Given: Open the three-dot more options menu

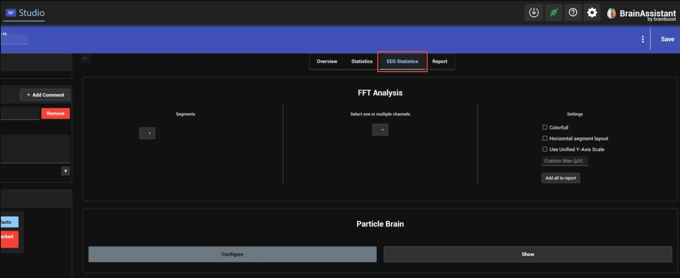Looking at the screenshot, I should (643, 39).
